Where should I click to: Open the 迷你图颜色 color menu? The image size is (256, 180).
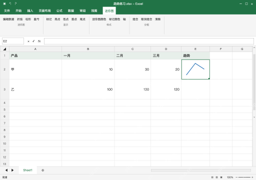click(x=99, y=19)
